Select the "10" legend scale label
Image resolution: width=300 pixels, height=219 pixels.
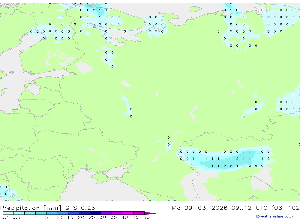pos(59,217)
